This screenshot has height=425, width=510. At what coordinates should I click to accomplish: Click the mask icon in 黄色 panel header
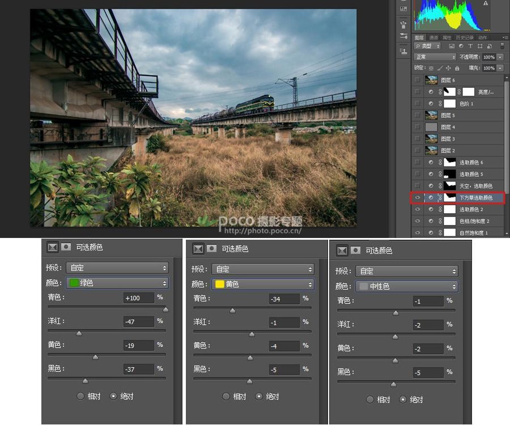[x=212, y=249]
